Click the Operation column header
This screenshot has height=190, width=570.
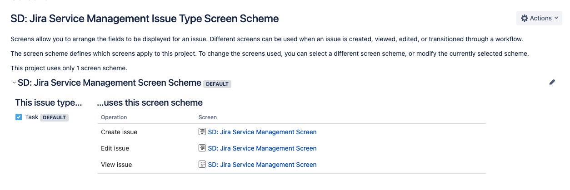[114, 117]
